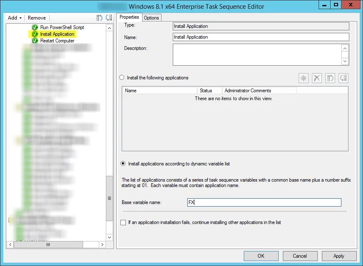Click move-step-up icon in left toolbar
Image resolution: width=363 pixels, height=266 pixels.
99,18
